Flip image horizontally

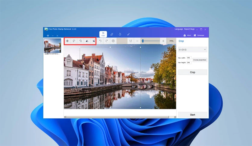[87, 41]
